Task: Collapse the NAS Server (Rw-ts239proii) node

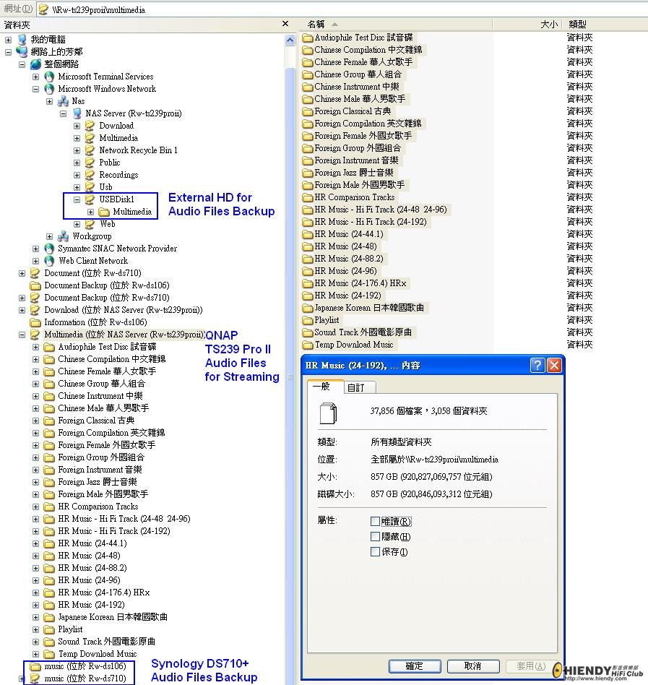Action: (x=64, y=113)
